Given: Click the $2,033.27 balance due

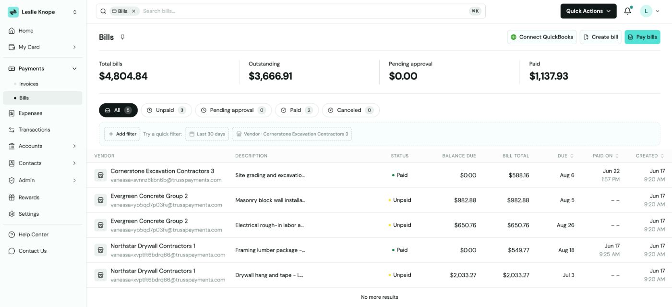Looking at the screenshot, I should [463, 275].
